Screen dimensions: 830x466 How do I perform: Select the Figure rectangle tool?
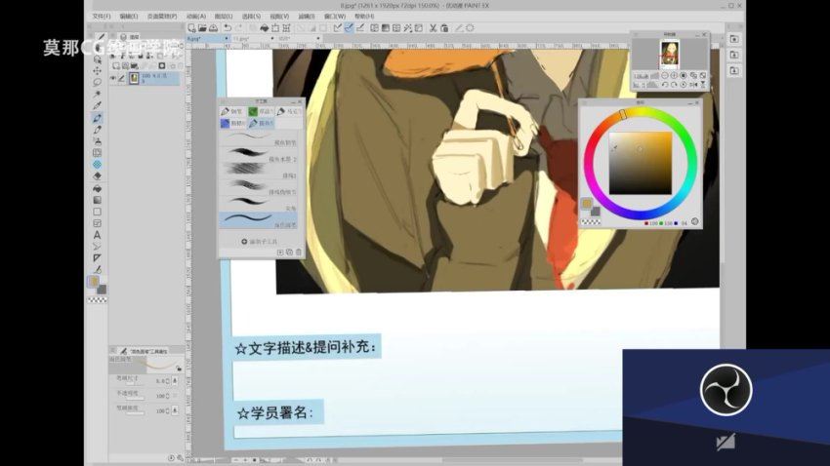pos(97,212)
